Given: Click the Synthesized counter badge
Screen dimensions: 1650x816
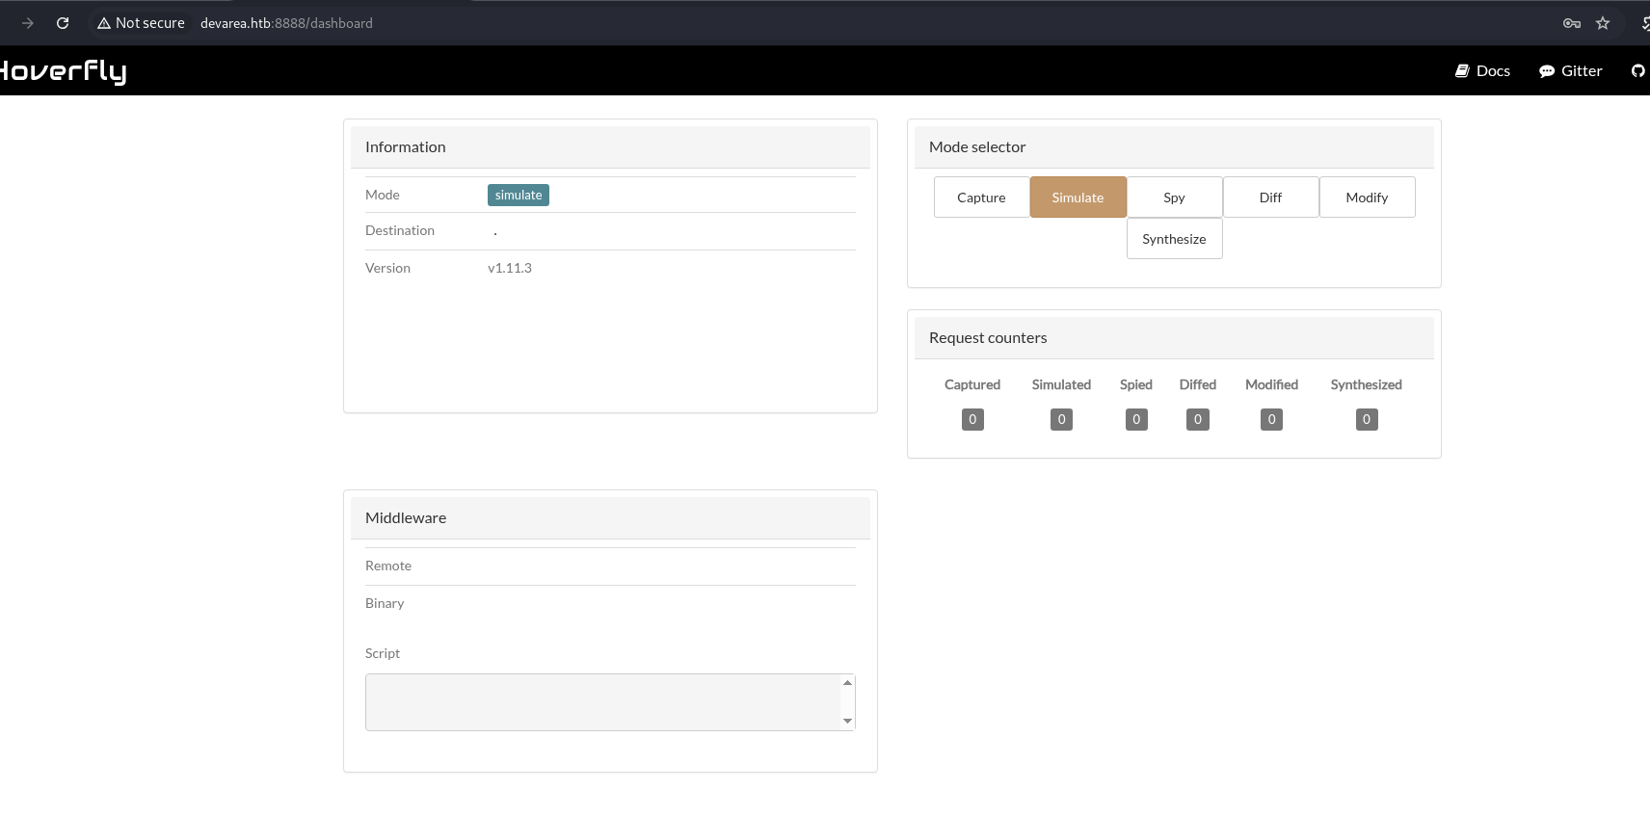Looking at the screenshot, I should pos(1367,419).
